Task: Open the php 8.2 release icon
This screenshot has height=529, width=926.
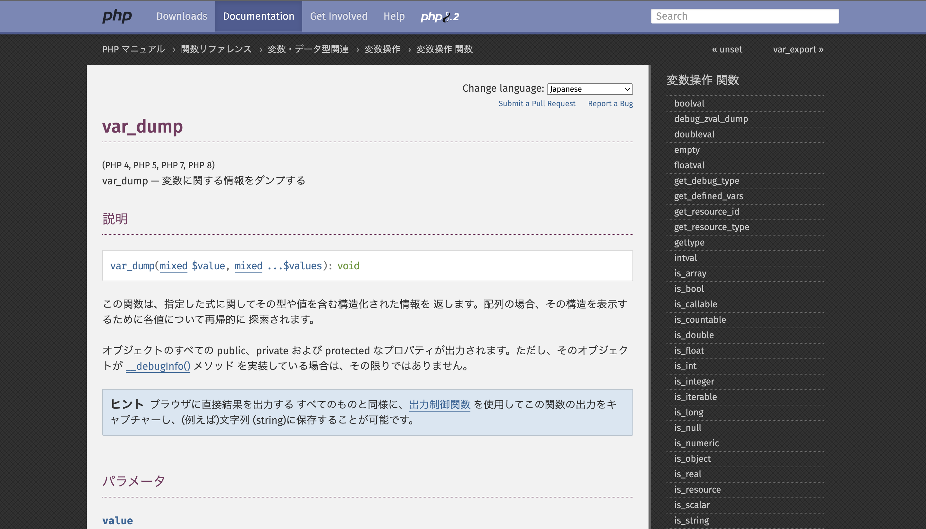Action: (x=440, y=16)
